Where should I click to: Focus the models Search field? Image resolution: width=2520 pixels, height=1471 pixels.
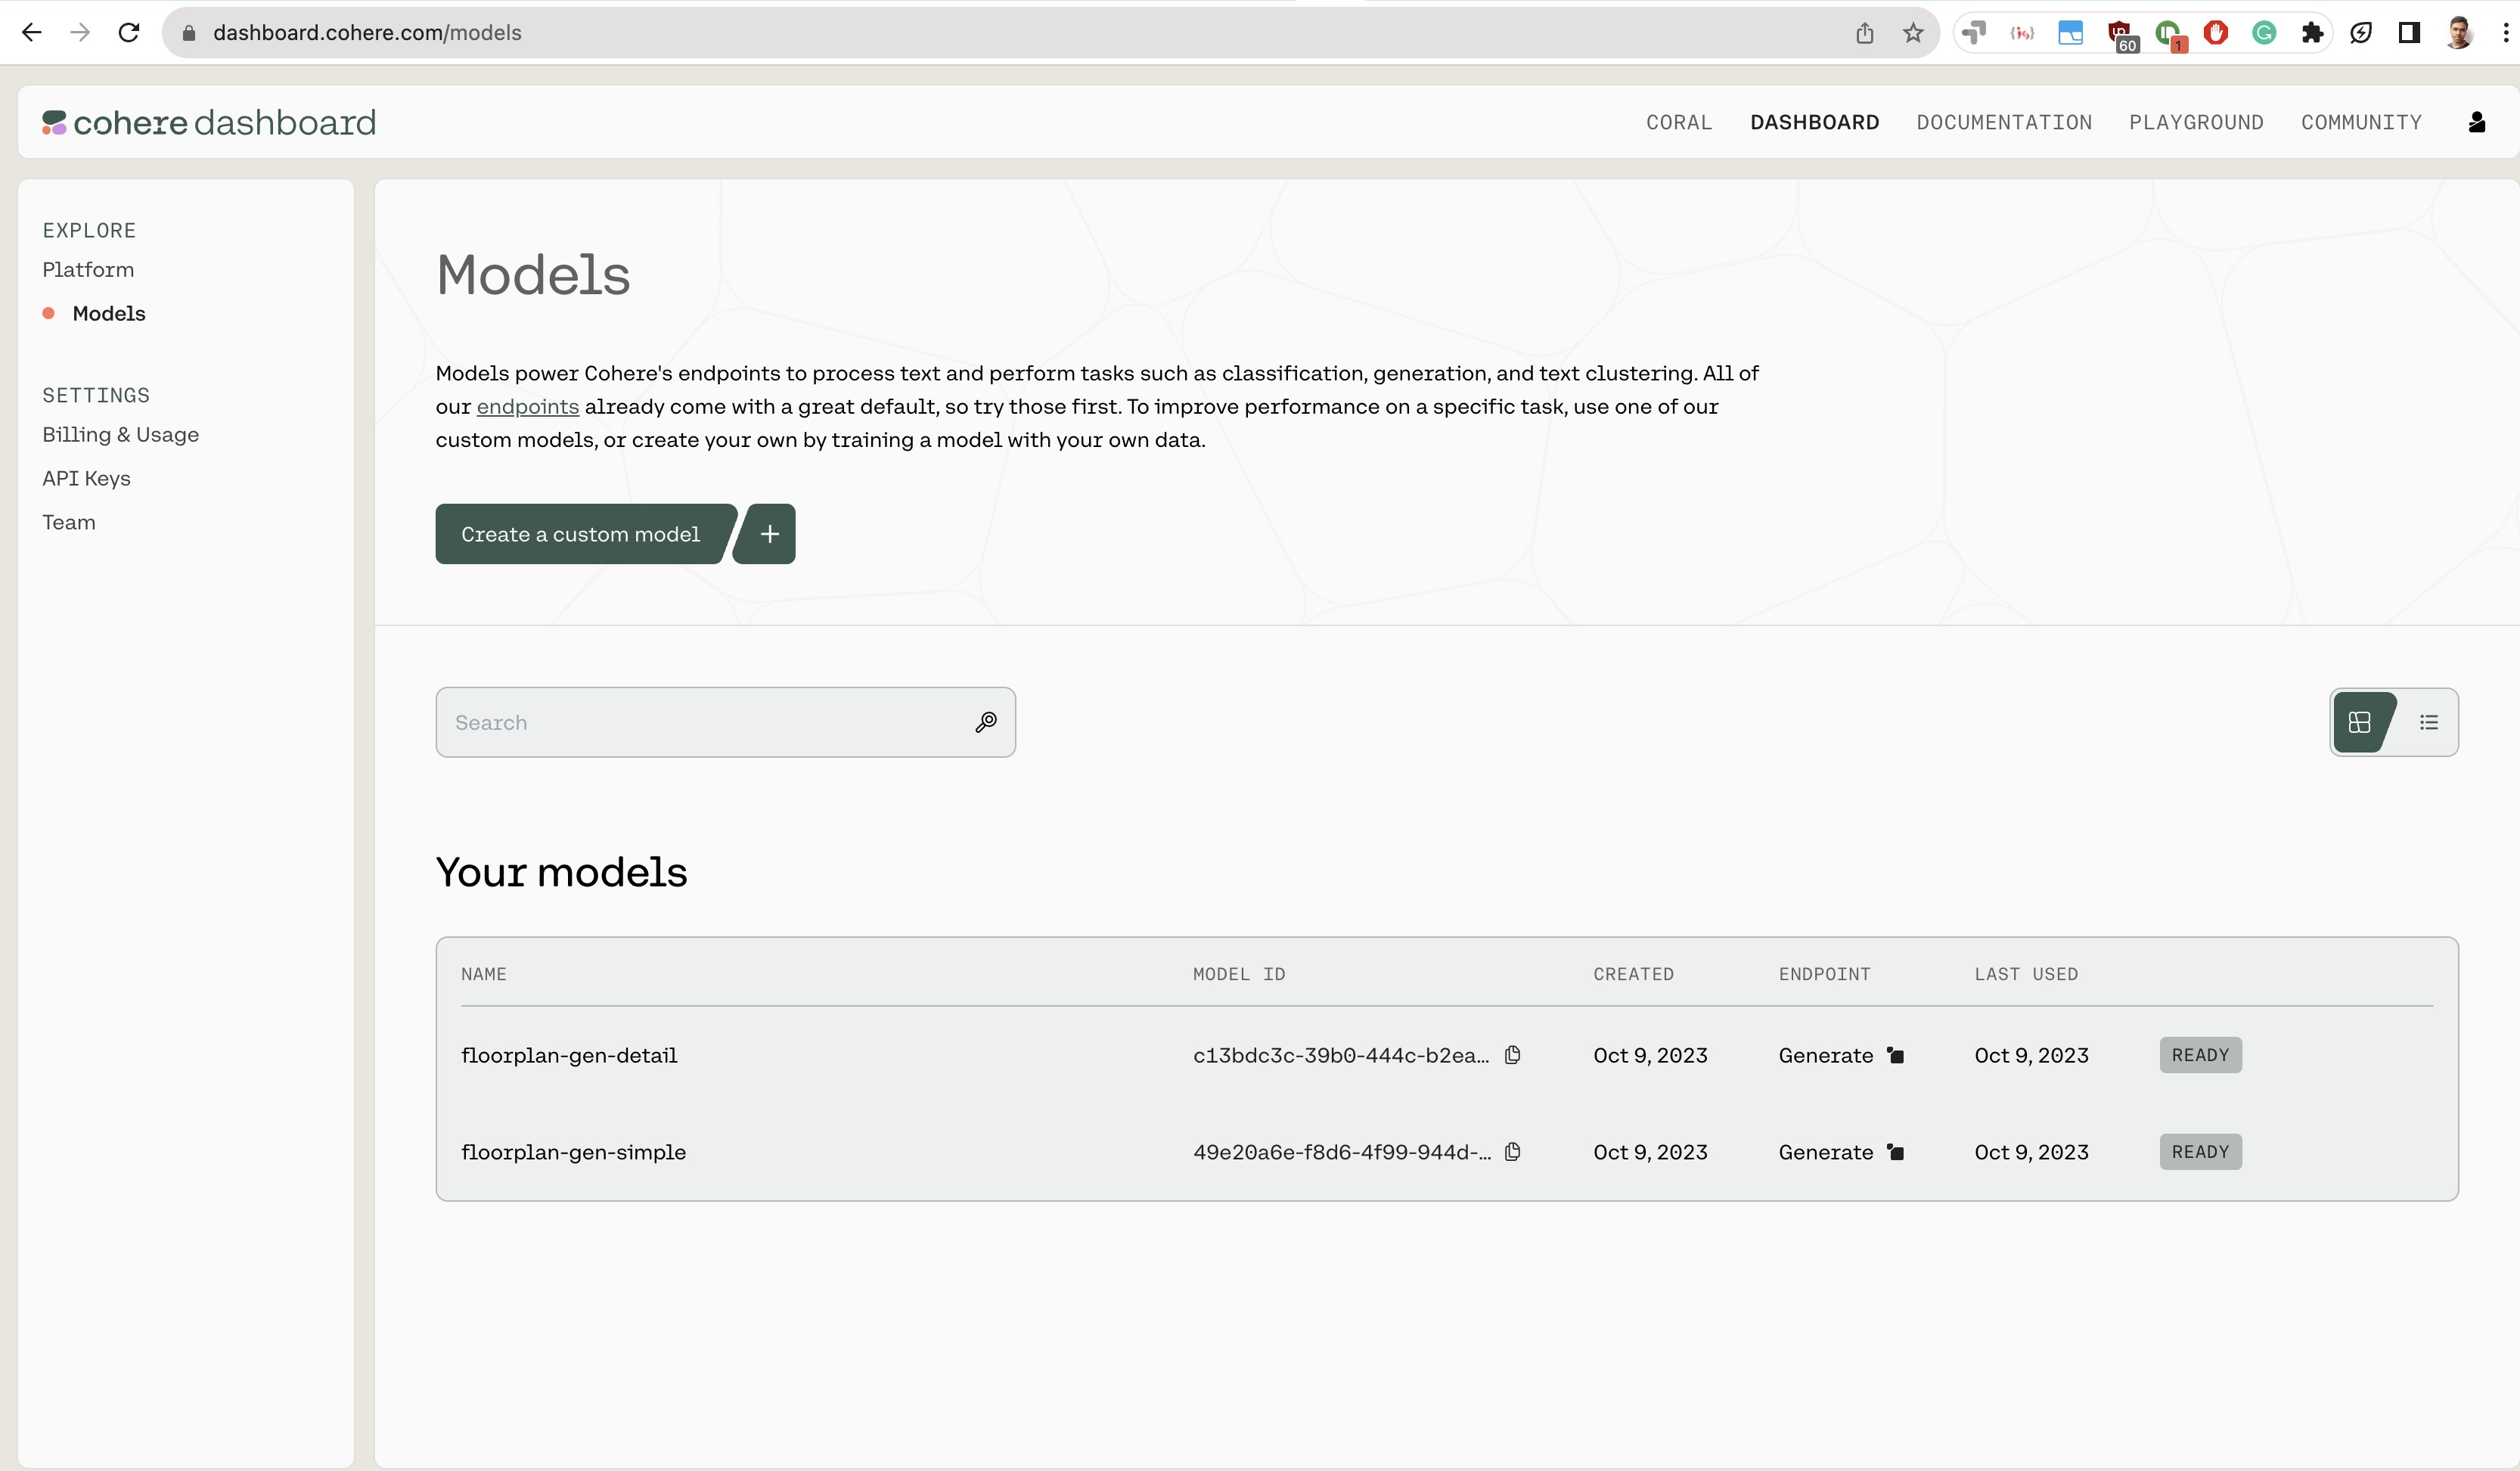[x=700, y=722]
